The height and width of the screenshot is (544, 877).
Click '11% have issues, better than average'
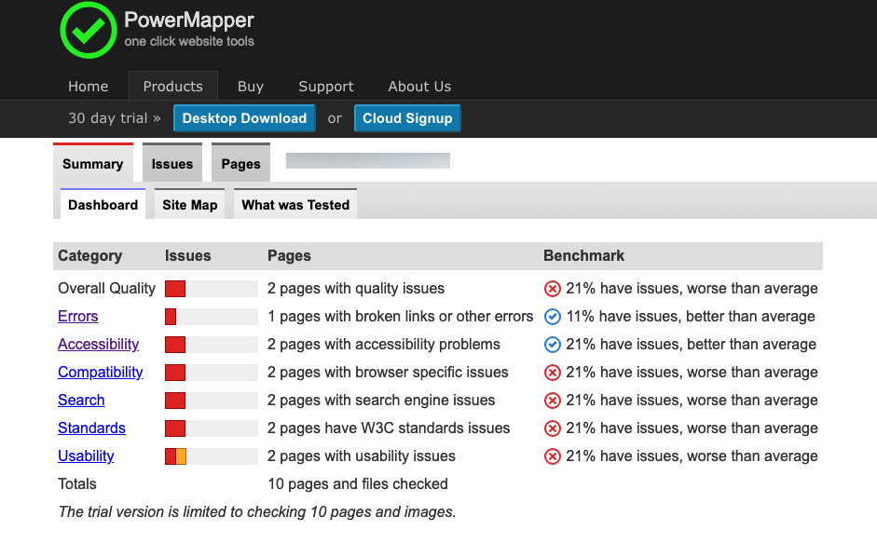(691, 317)
